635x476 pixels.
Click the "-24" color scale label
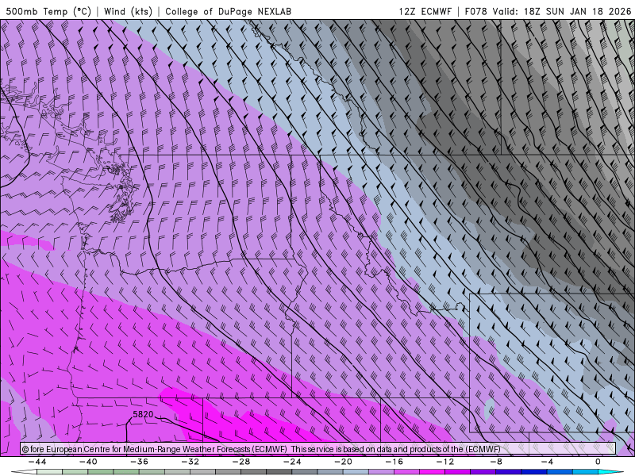coord(292,462)
